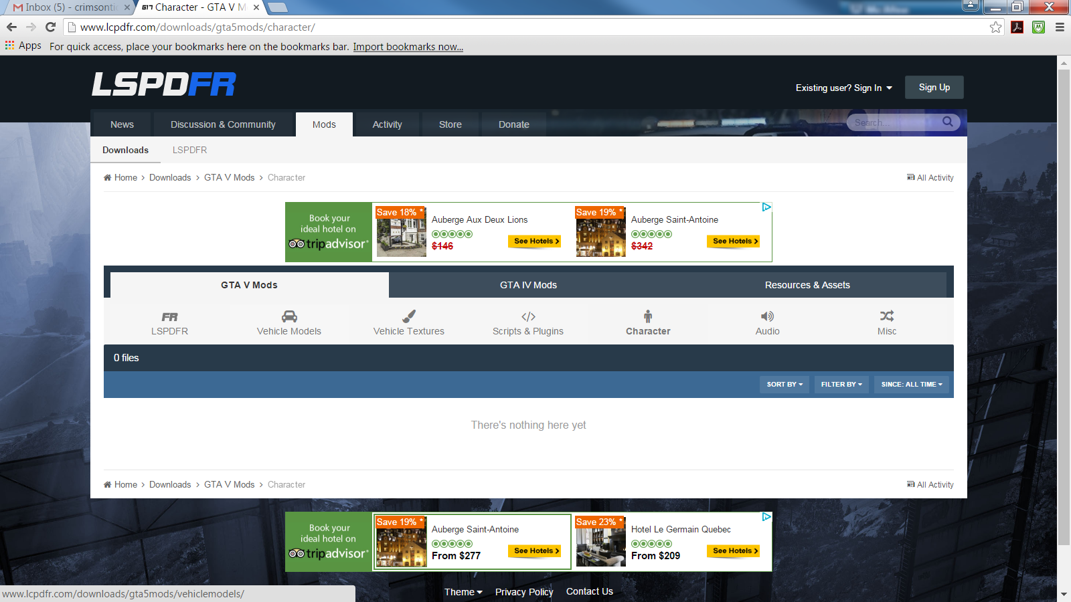
Task: Open the Theme dropdown in footer
Action: coord(463,592)
